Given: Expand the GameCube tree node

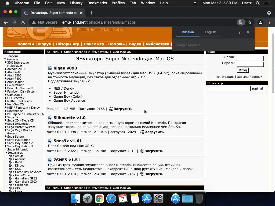Looking at the screenshot, I should [x=6, y=95].
